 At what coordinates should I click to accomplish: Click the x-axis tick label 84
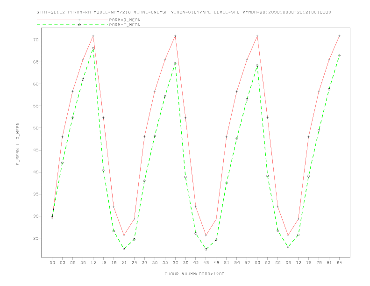339,263
